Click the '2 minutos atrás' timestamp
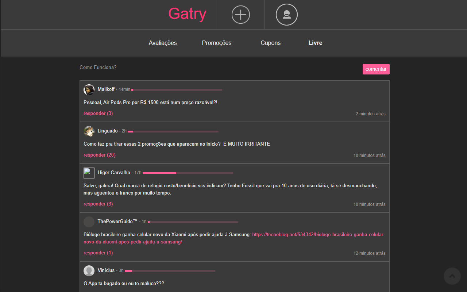The image size is (467, 292). (x=371, y=114)
